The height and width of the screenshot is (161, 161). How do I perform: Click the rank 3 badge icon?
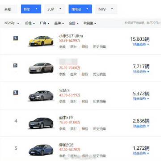(16, 93)
